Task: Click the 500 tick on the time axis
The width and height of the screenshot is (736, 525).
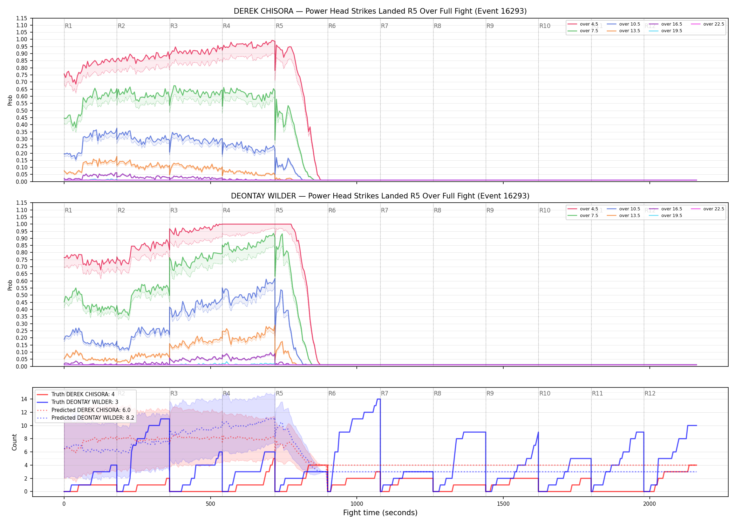Action: tap(210, 504)
